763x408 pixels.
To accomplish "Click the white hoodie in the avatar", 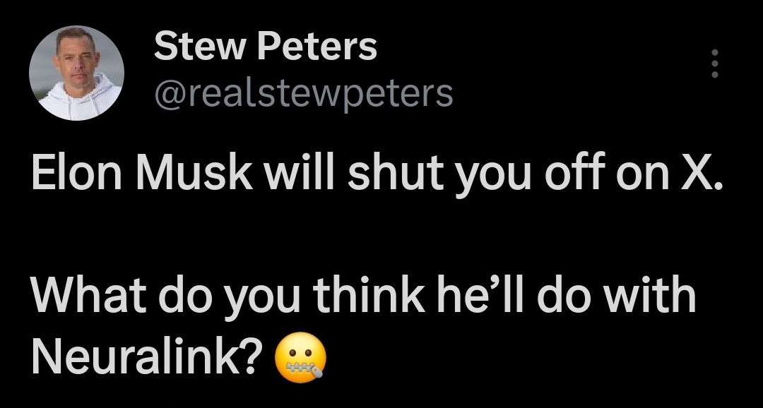I will [x=79, y=100].
